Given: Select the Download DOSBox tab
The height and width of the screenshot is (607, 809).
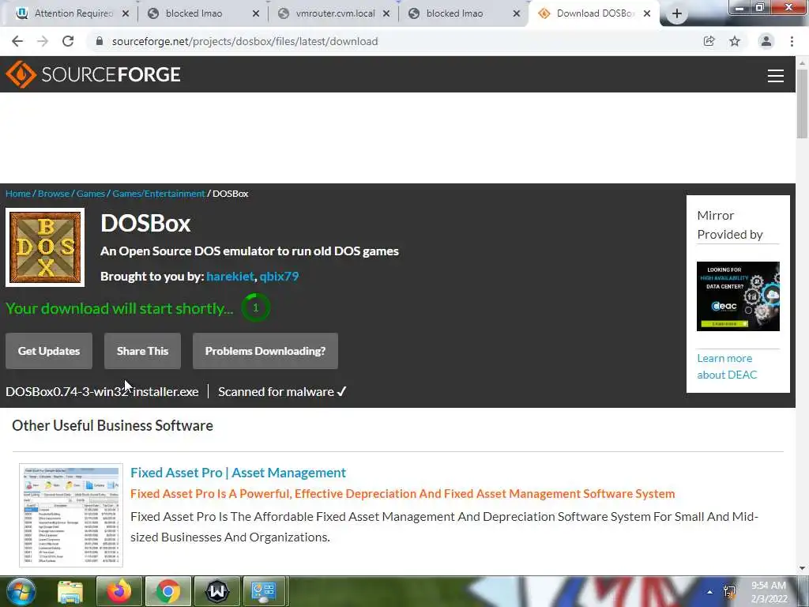Looking at the screenshot, I should [x=588, y=14].
